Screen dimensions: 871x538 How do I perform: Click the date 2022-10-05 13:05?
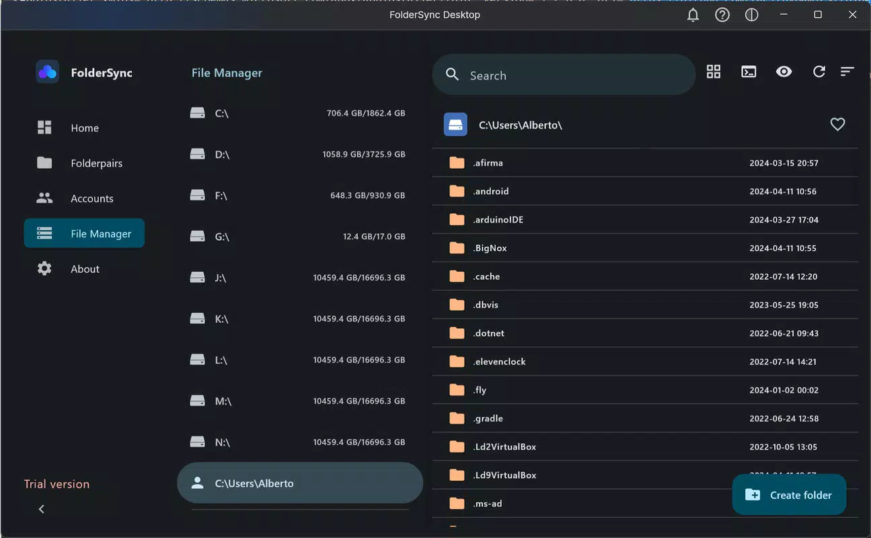pos(784,447)
